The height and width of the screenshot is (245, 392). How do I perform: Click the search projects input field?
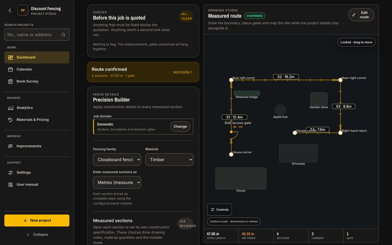click(37, 35)
